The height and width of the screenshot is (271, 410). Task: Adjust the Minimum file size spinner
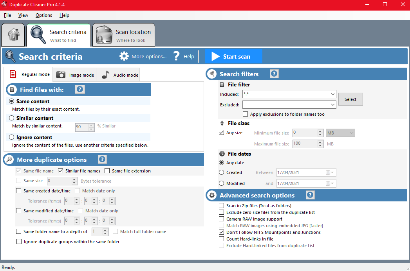(x=320, y=133)
